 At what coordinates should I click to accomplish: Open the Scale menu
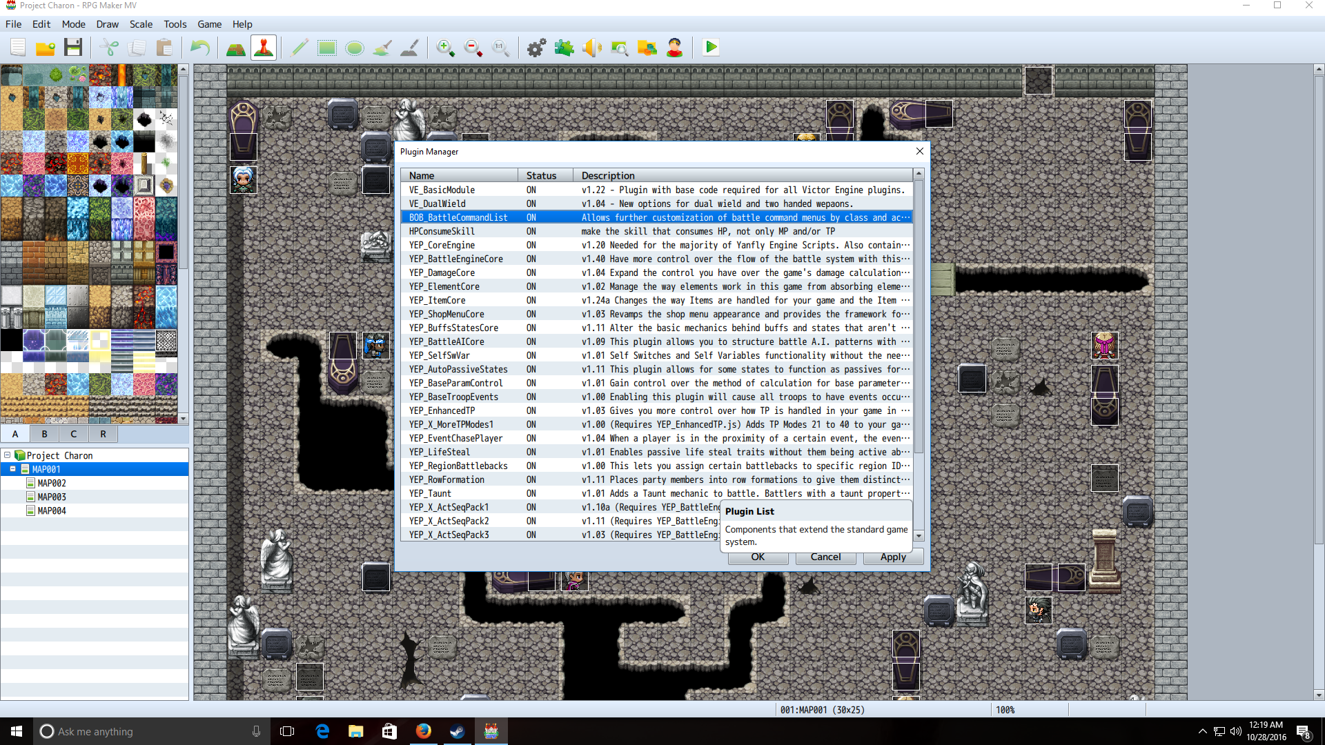[x=141, y=24]
